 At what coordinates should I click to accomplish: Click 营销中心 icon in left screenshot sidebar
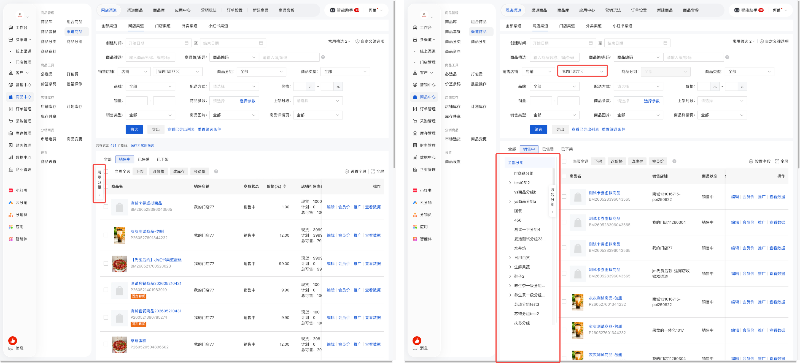coord(11,85)
